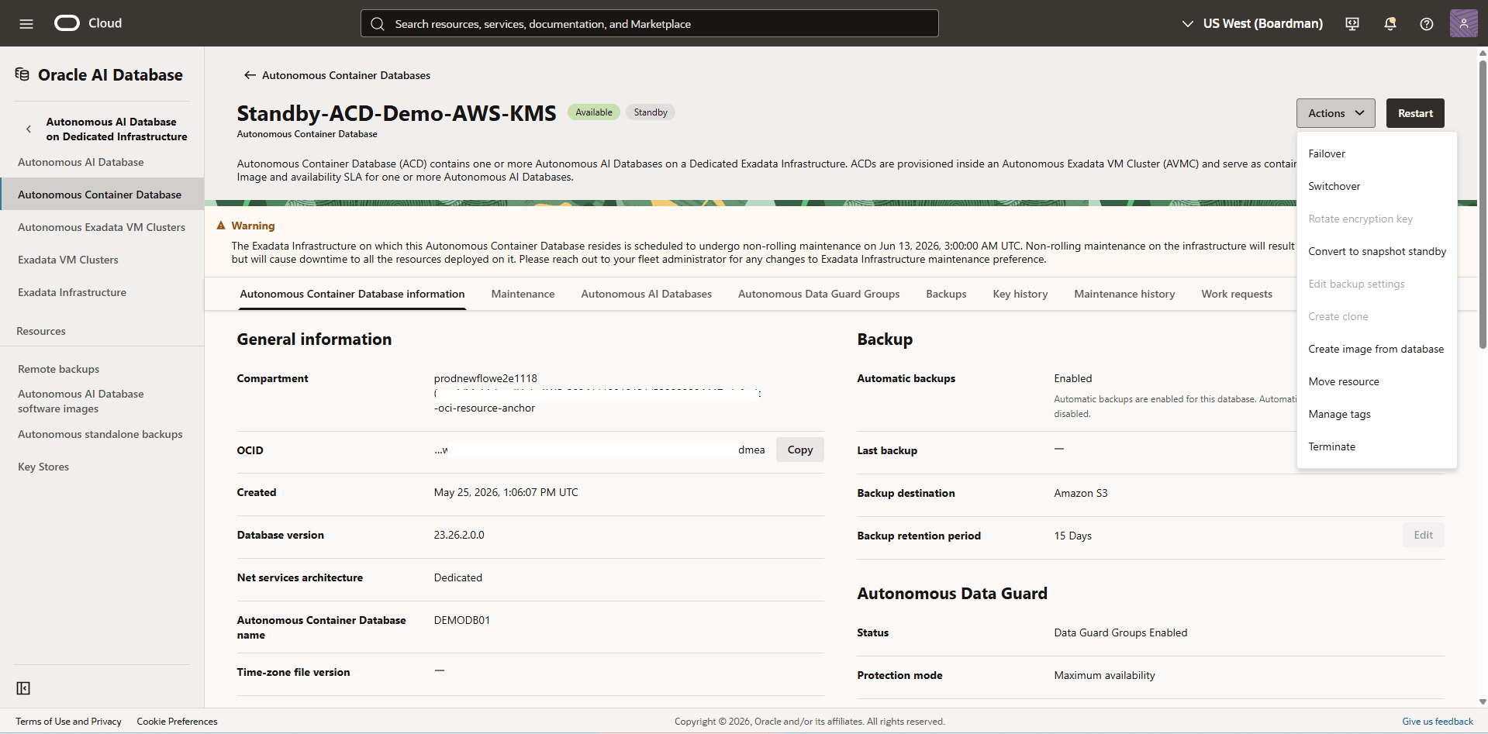This screenshot has height=734, width=1488.
Task: Open Autonomous AI Database in sidebar
Action: pyautogui.click(x=81, y=162)
